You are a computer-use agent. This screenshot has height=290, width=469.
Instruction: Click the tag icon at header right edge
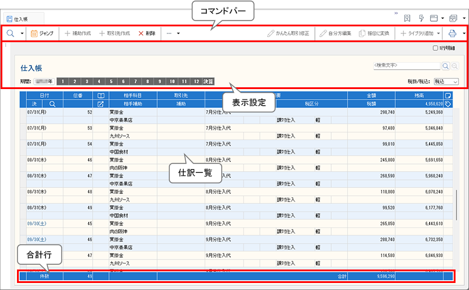click(448, 104)
